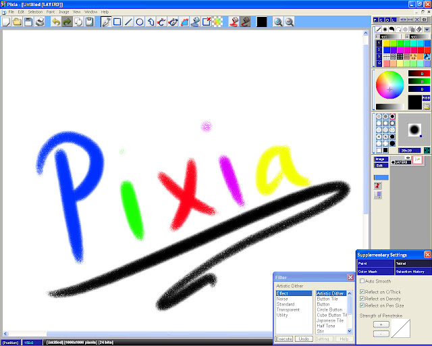
Task: Click the Copy toolbar icon
Action: pyautogui.click(x=78, y=22)
